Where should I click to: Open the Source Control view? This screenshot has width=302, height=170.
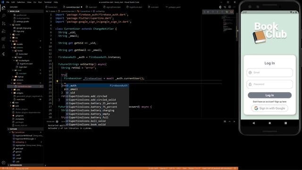(x=3, y=24)
